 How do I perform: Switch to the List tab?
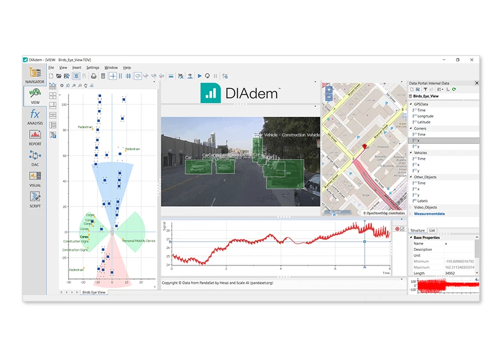coord(432,231)
